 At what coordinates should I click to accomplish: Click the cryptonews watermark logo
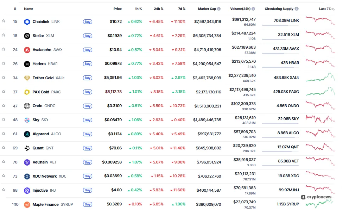tap(316, 196)
